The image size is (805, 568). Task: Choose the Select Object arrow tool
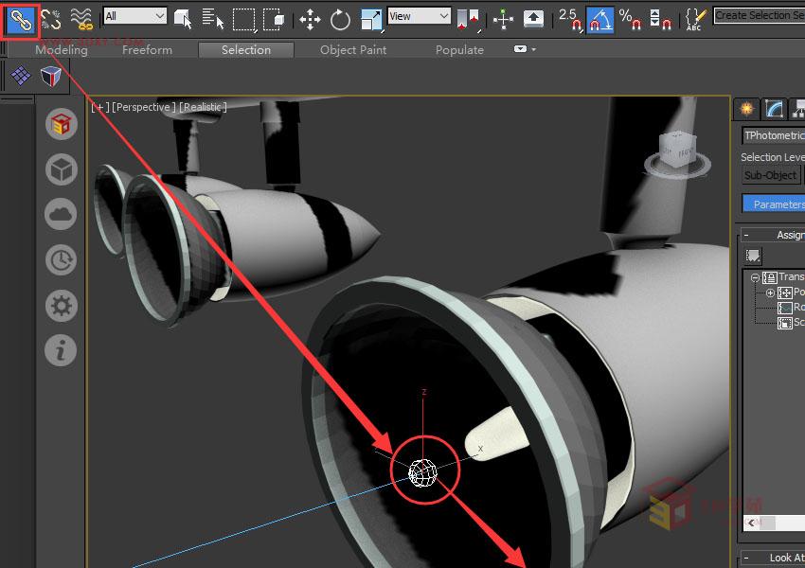pos(182,16)
